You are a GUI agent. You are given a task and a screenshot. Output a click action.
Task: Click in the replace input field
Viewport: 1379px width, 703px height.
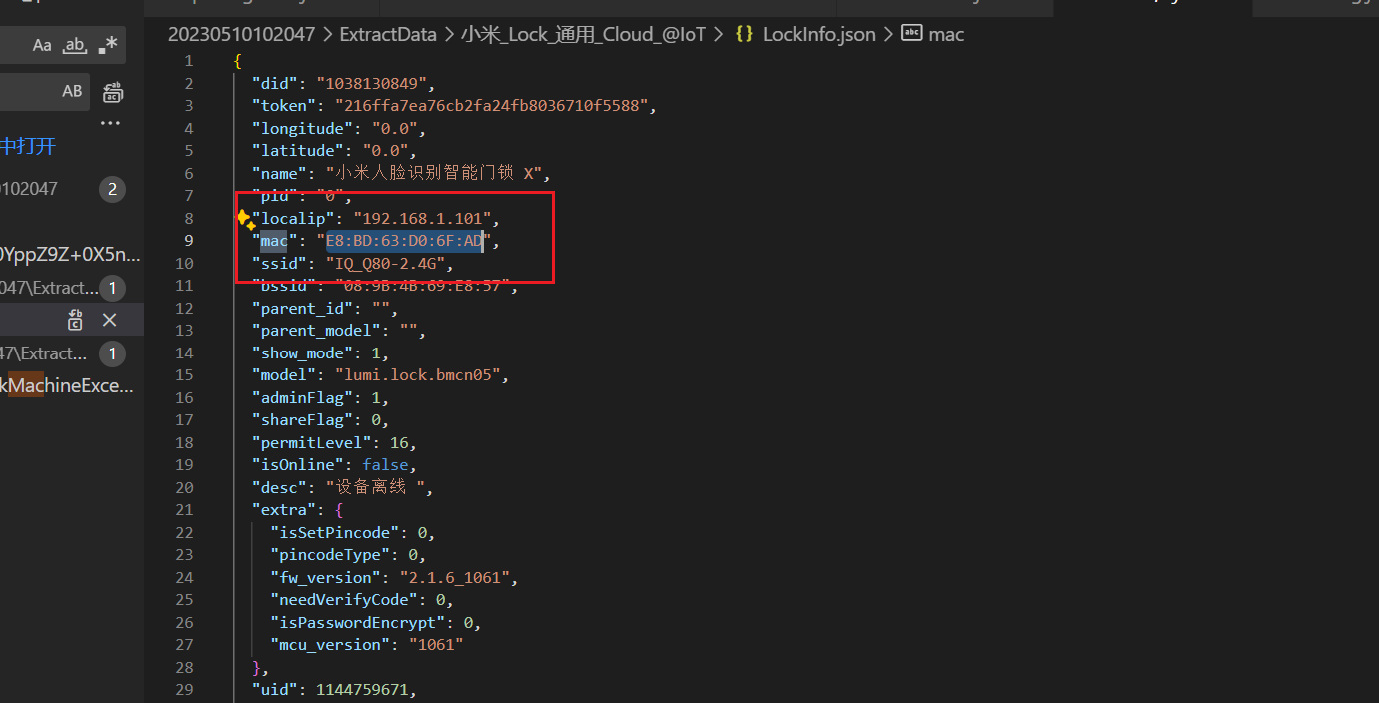[x=30, y=91]
